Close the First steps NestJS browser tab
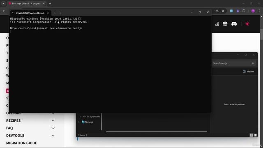The image size is (263, 148). (44, 3)
